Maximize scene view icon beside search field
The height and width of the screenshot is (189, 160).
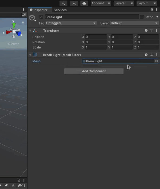(x=24, y=15)
